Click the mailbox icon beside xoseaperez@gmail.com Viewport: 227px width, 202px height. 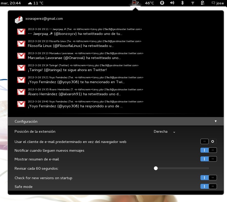pos(19,20)
